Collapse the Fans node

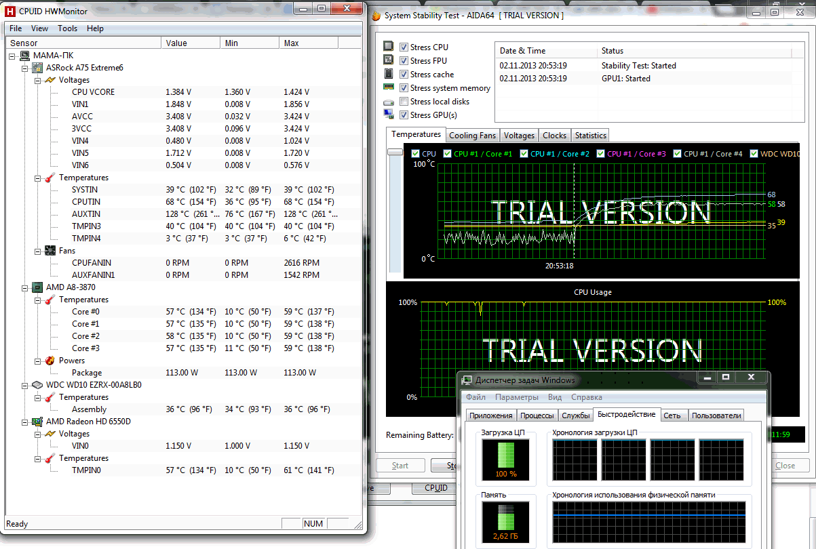coord(37,251)
